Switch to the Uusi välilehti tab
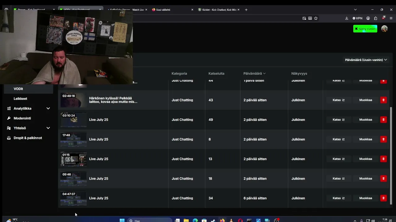This screenshot has width=396, height=222. 172,10
